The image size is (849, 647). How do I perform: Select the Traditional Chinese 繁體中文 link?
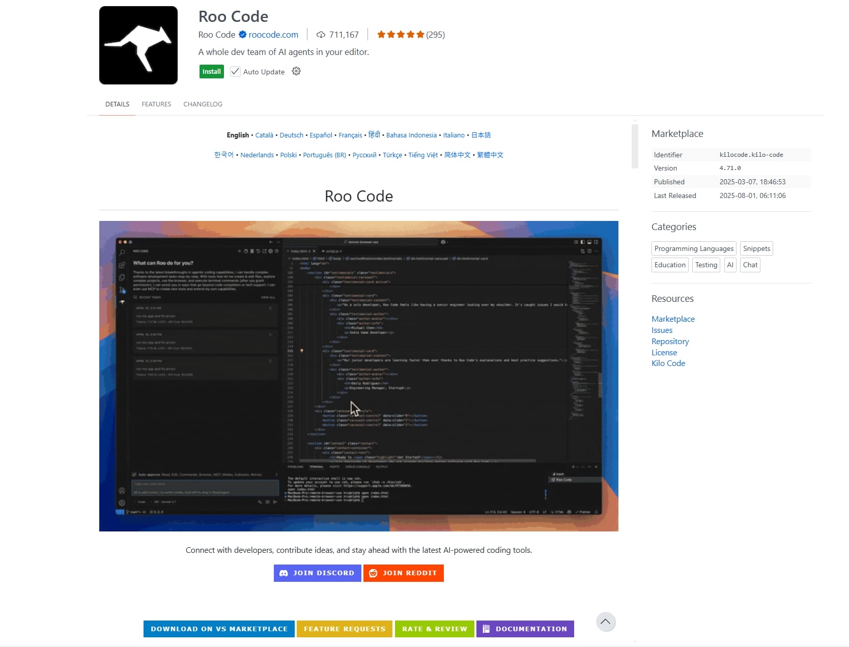[490, 155]
